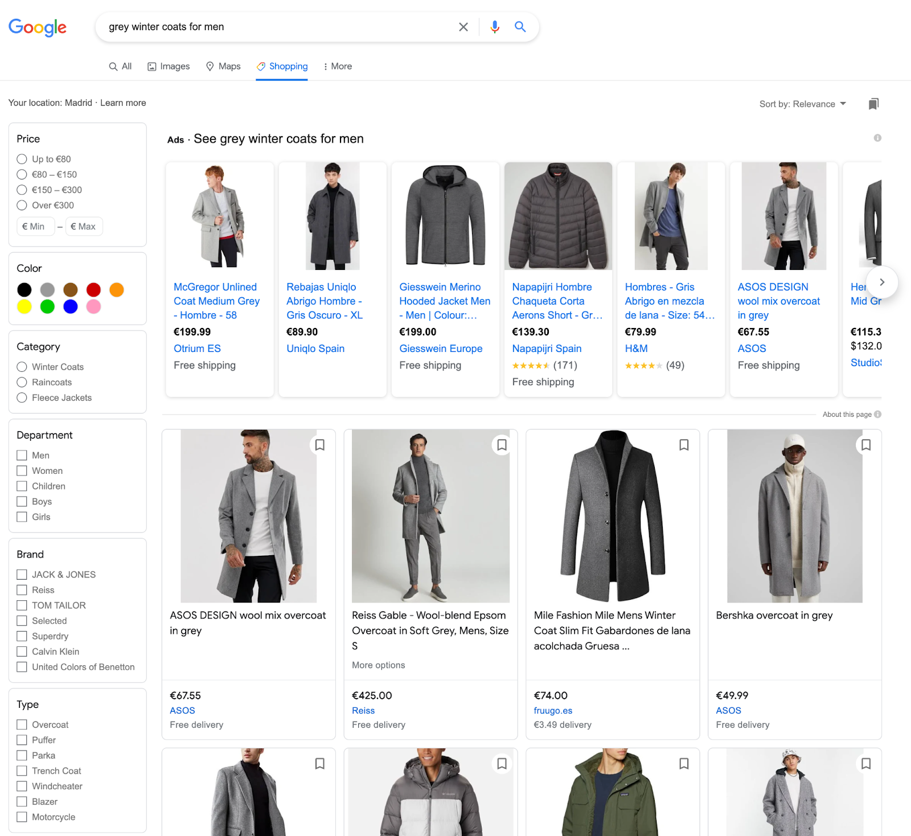911x836 pixels.
Task: Open the More search options menu
Action: click(x=338, y=66)
